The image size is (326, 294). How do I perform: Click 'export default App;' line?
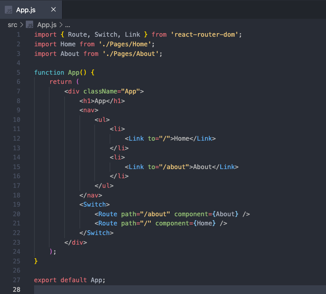coord(69,280)
